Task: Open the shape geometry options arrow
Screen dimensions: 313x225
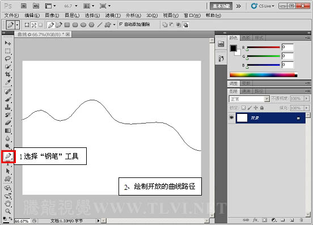Action: [x=114, y=25]
